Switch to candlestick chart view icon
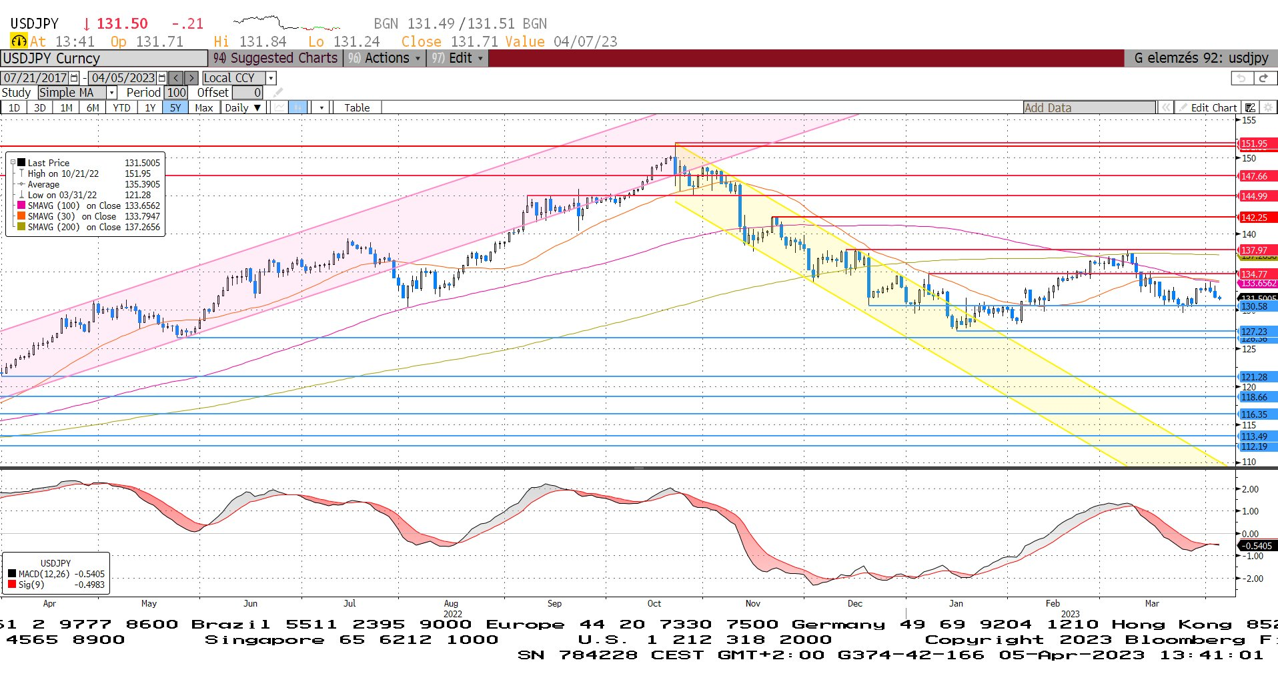This screenshot has width=1278, height=692. [x=298, y=107]
